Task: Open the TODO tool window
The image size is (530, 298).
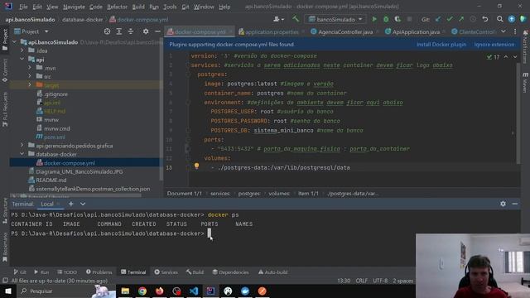Action: [67, 272]
